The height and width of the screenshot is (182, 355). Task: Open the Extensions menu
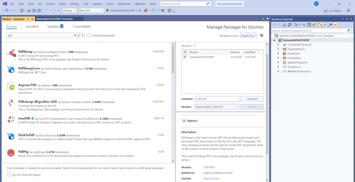(x=124, y=4)
